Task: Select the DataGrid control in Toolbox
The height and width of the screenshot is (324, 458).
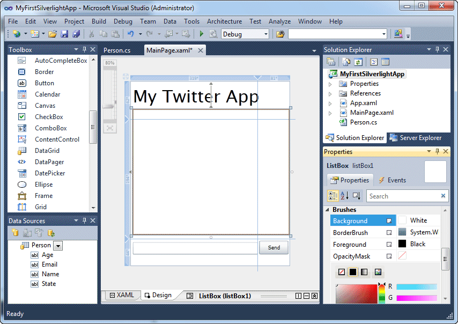Action: click(x=47, y=150)
